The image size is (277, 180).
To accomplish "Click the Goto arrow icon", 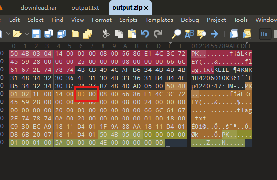I will click(x=215, y=33).
